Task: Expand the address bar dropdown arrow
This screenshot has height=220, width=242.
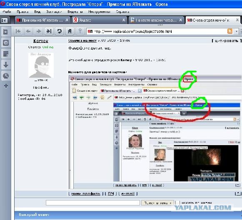Action: [236, 32]
